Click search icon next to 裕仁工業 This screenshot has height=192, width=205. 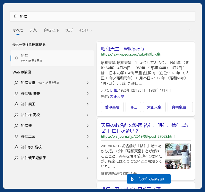[x=16, y=136]
